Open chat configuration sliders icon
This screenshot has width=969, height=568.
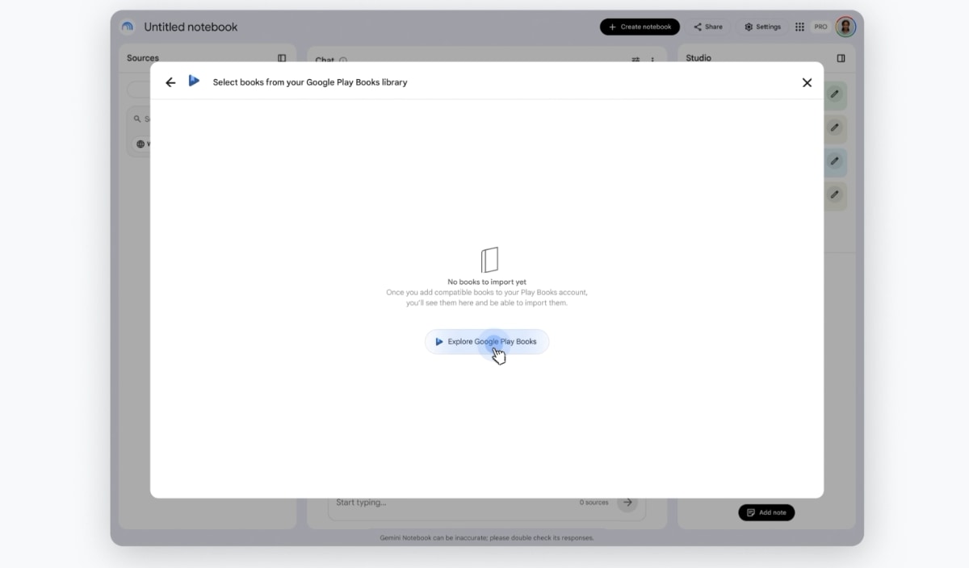tap(636, 60)
